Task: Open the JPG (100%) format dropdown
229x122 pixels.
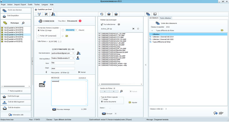Action: 76,30
